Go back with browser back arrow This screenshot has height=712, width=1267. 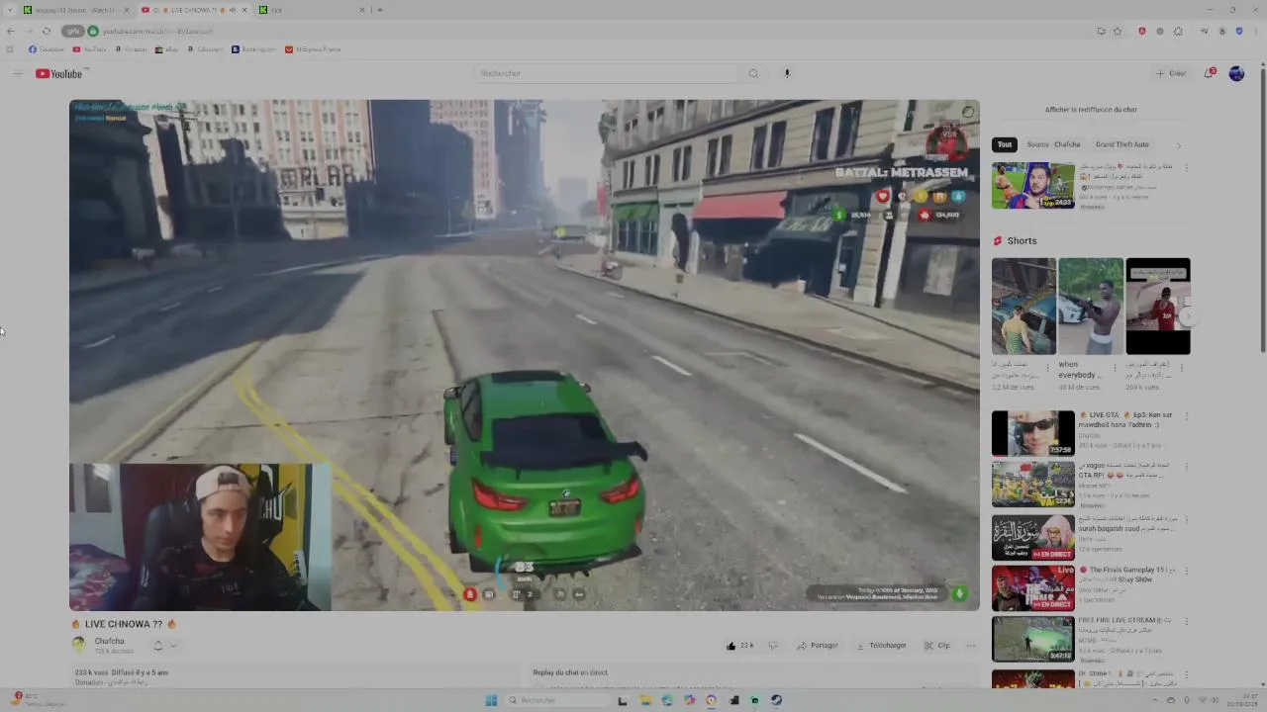click(x=11, y=31)
